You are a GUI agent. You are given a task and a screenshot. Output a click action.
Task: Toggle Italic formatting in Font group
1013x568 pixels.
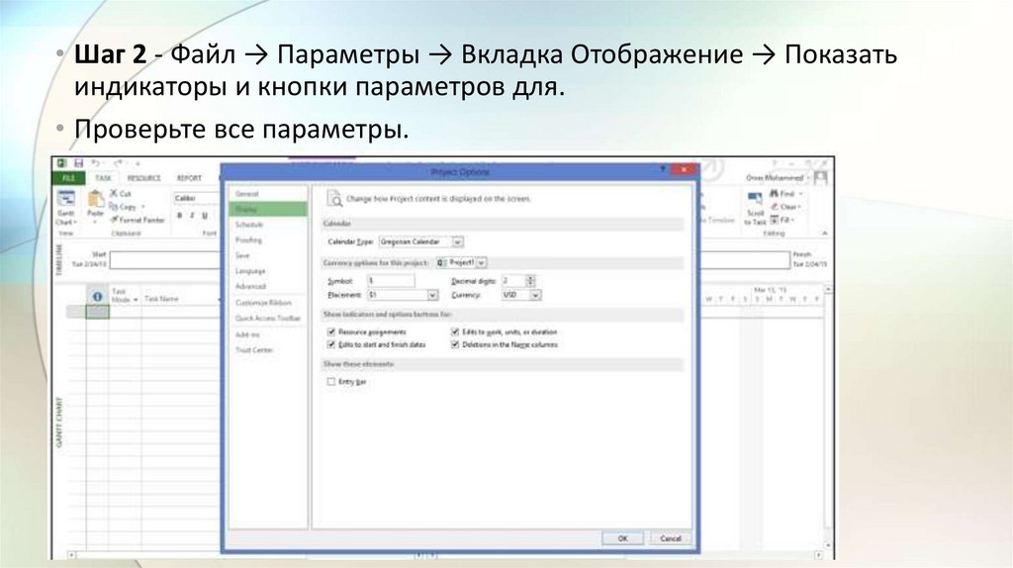pyautogui.click(x=192, y=216)
